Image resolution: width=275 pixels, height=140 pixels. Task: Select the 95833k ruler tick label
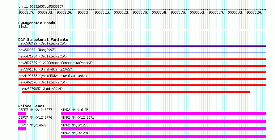(83, 12)
